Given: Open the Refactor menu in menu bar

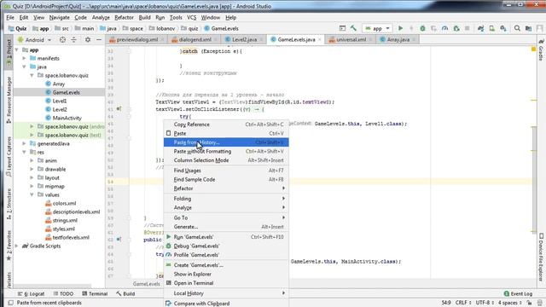Looking at the screenshot, I should coord(124,17).
